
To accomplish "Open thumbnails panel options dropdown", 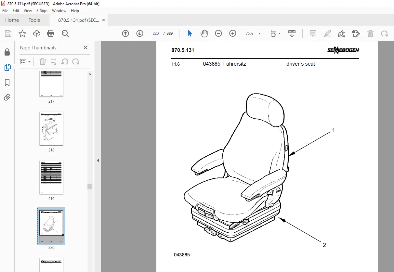I will tap(25, 61).
